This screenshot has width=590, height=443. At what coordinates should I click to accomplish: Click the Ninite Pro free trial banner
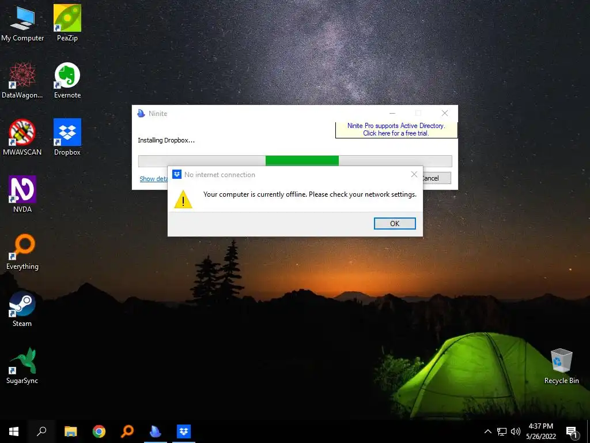click(396, 130)
